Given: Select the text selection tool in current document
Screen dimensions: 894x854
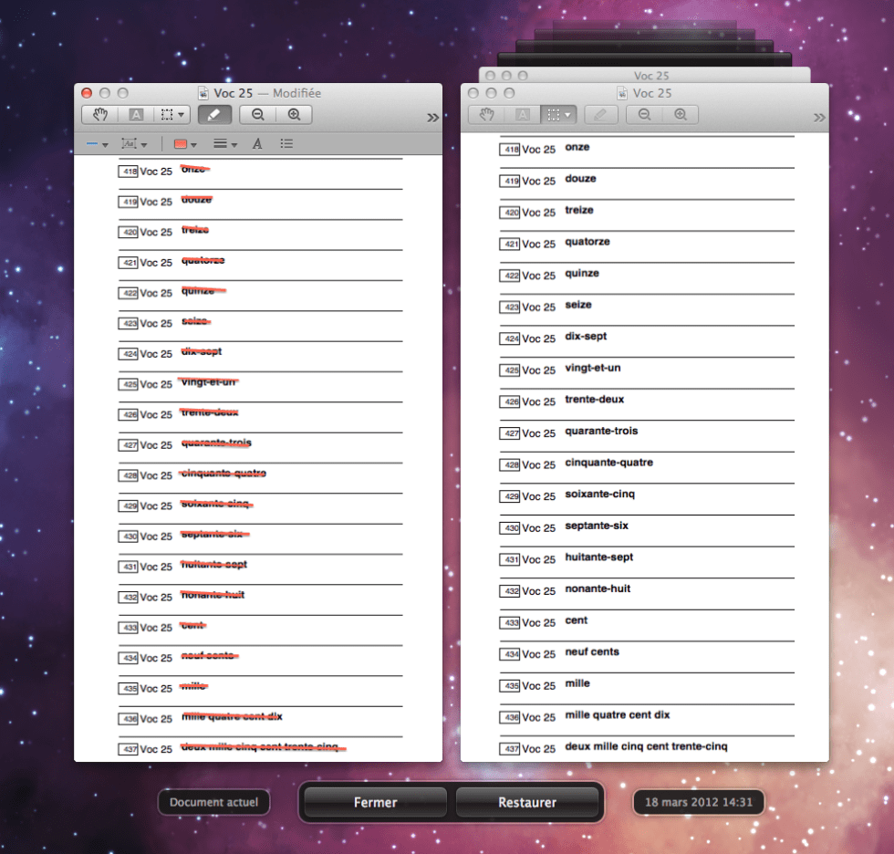Looking at the screenshot, I should (135, 115).
